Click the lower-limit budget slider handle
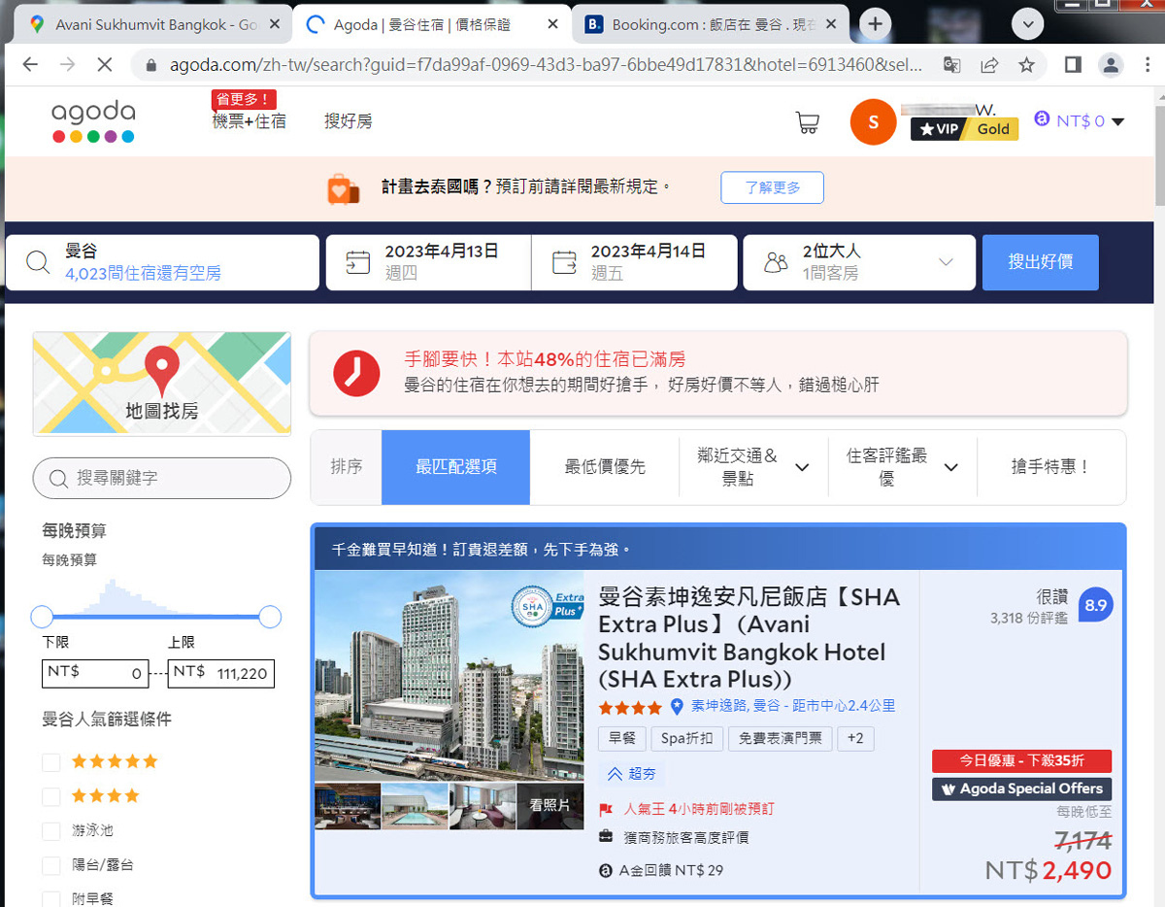Viewport: 1165px width, 907px height. click(x=42, y=617)
